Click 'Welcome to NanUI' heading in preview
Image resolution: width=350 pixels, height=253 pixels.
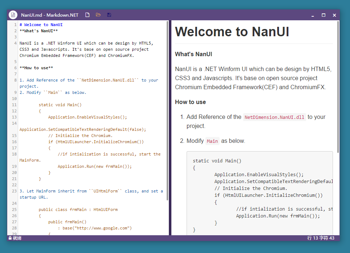[232, 32]
